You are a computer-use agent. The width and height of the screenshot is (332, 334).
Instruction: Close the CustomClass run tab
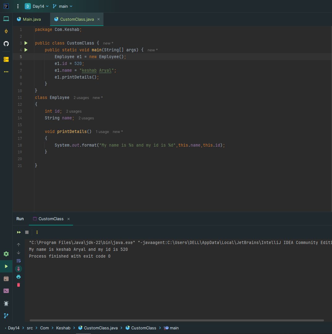(69, 219)
